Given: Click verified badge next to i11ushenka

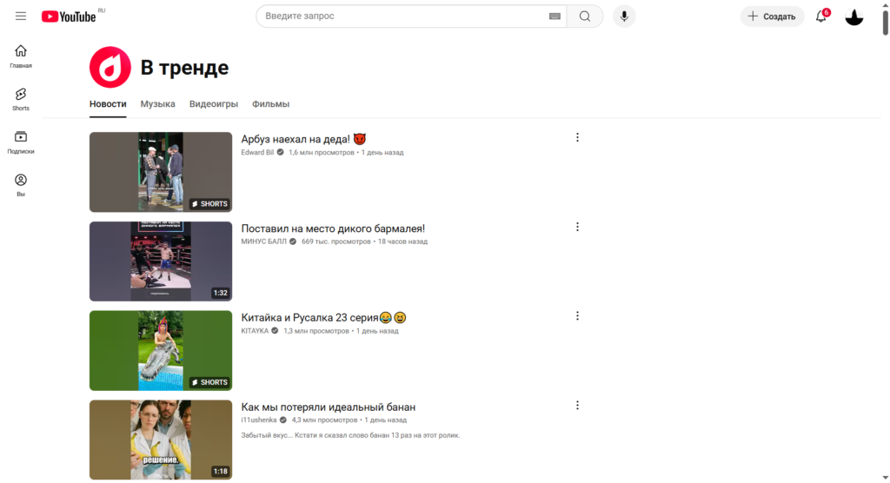Looking at the screenshot, I should pos(283,420).
